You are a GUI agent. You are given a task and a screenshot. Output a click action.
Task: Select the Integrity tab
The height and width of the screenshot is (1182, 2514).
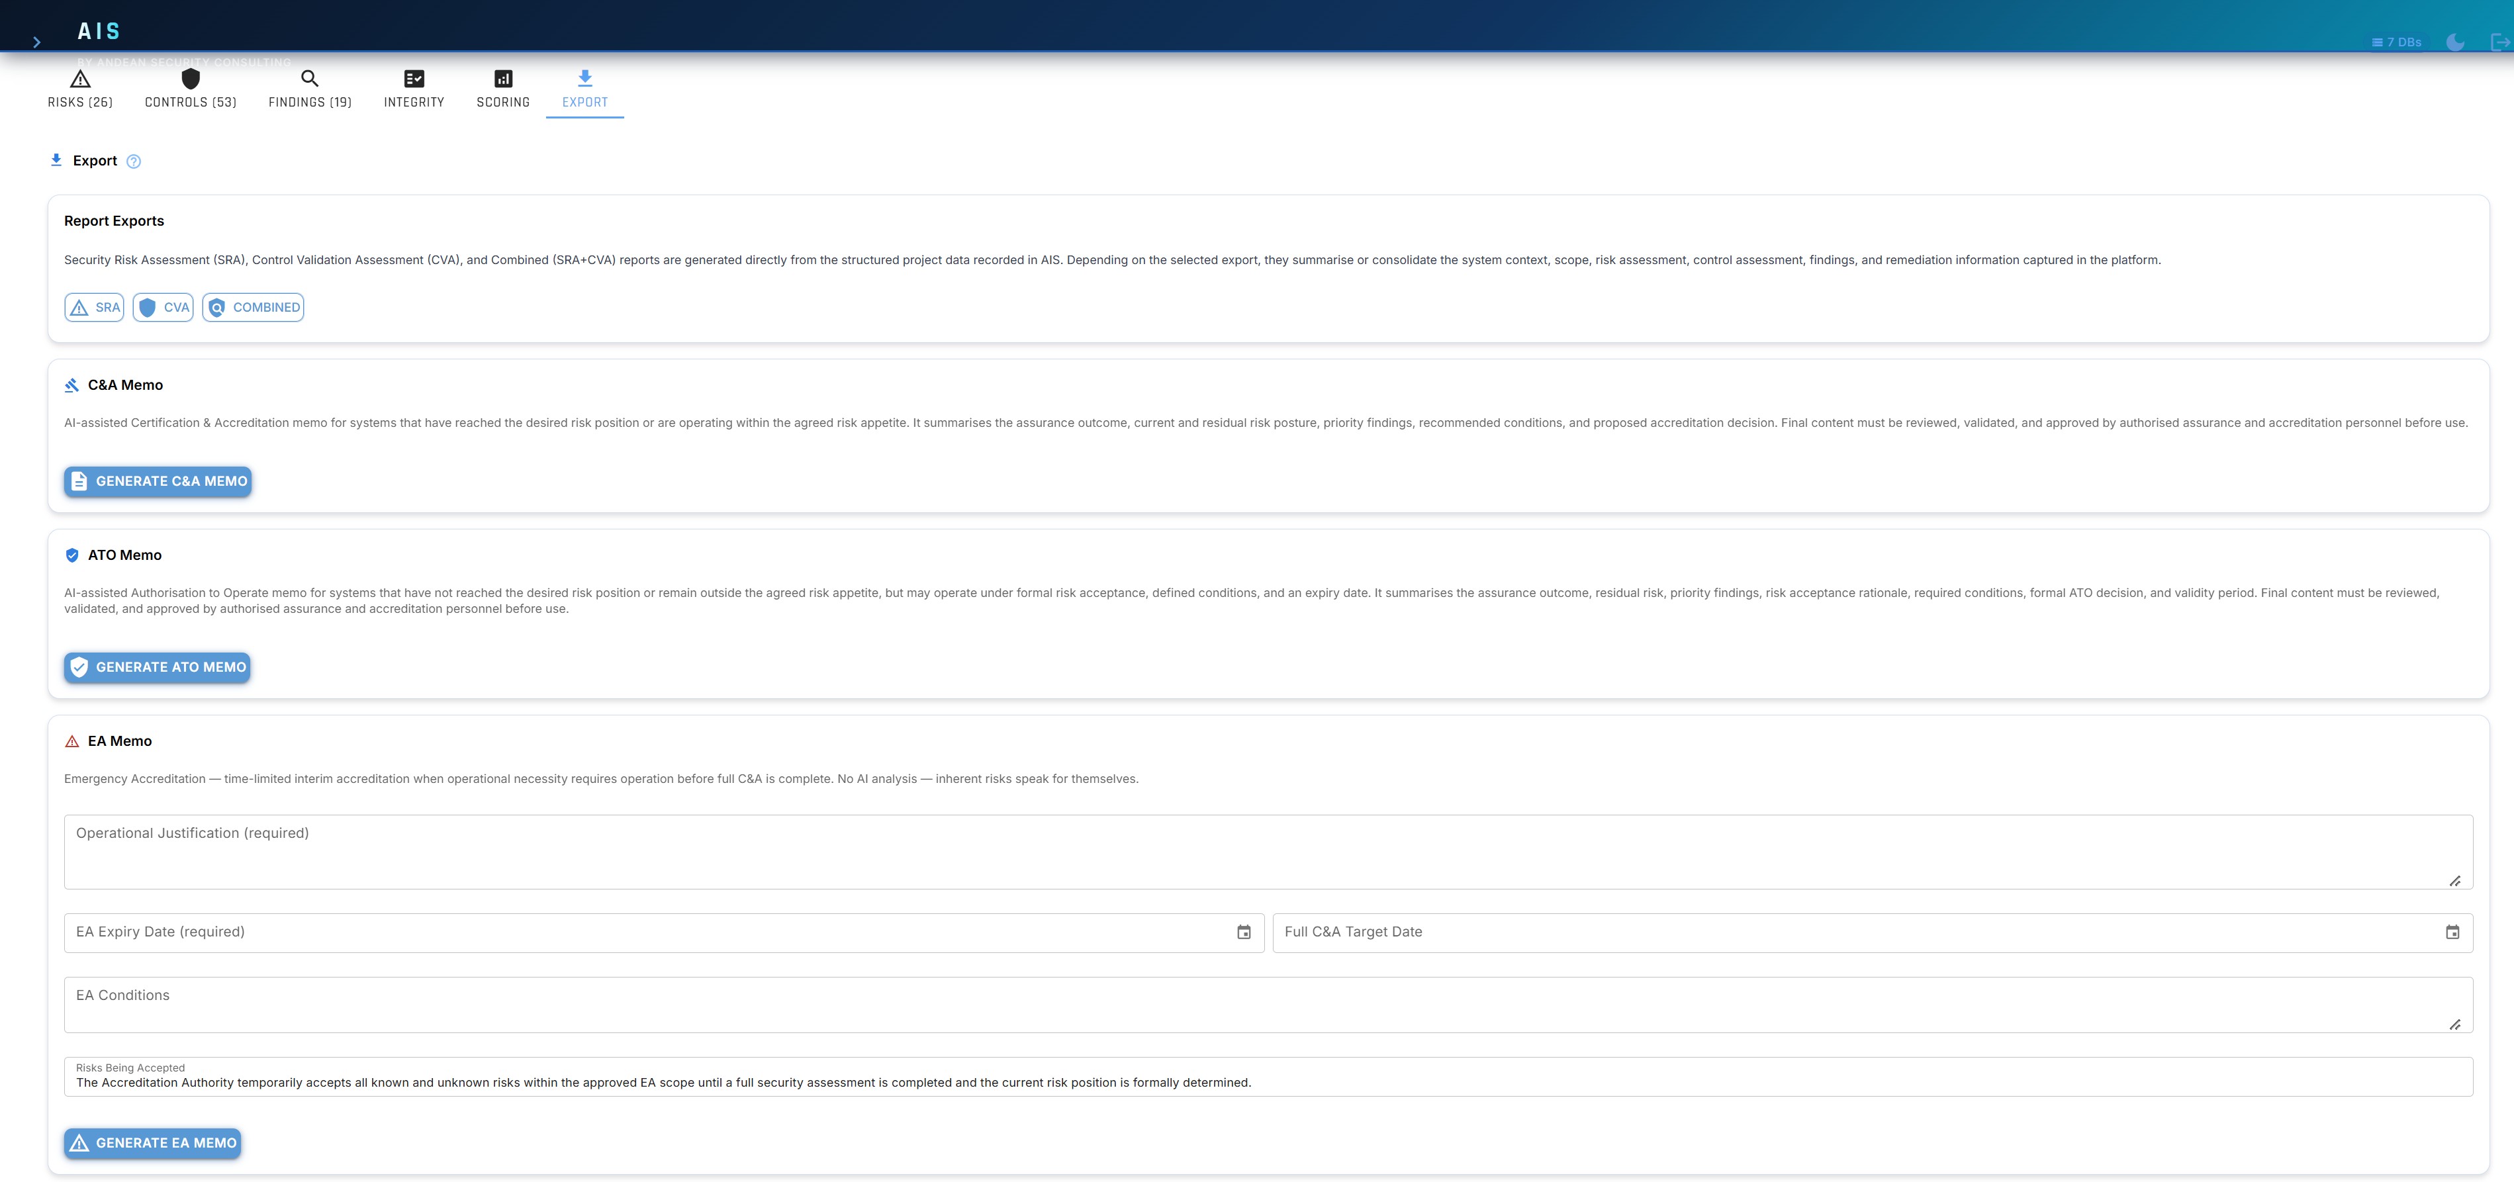414,89
